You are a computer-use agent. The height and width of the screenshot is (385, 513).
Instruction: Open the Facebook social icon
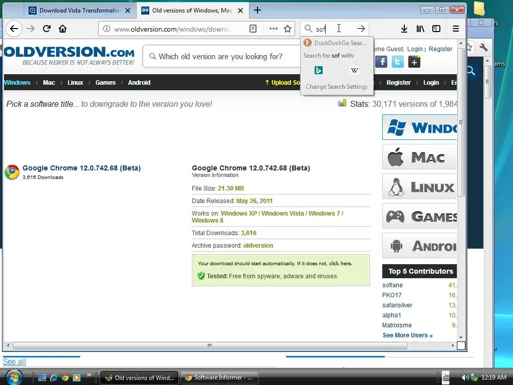[x=381, y=62]
